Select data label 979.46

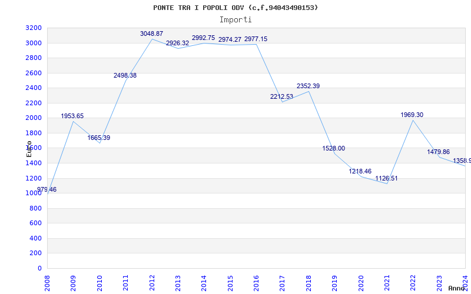[47, 189]
